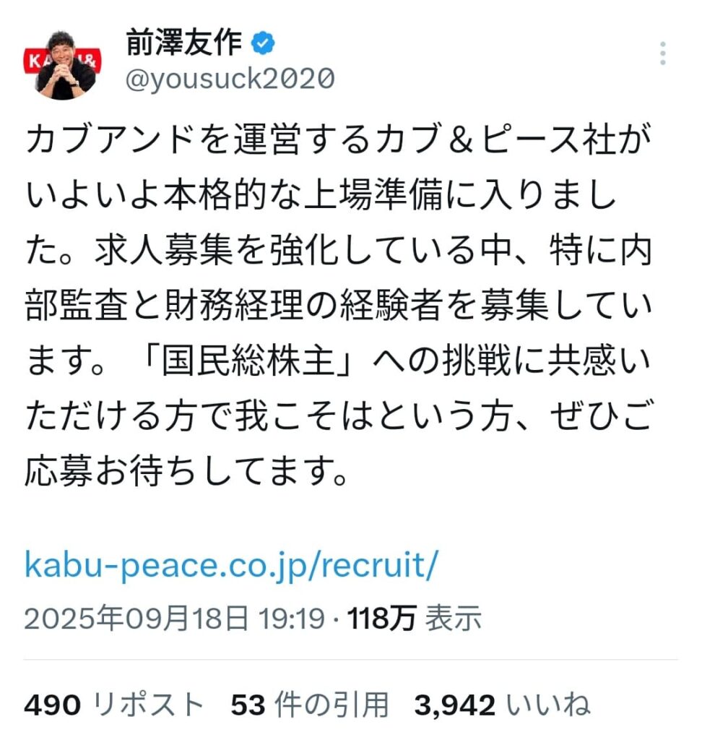
Task: Click the 件の引用 label
Action: pos(331,705)
